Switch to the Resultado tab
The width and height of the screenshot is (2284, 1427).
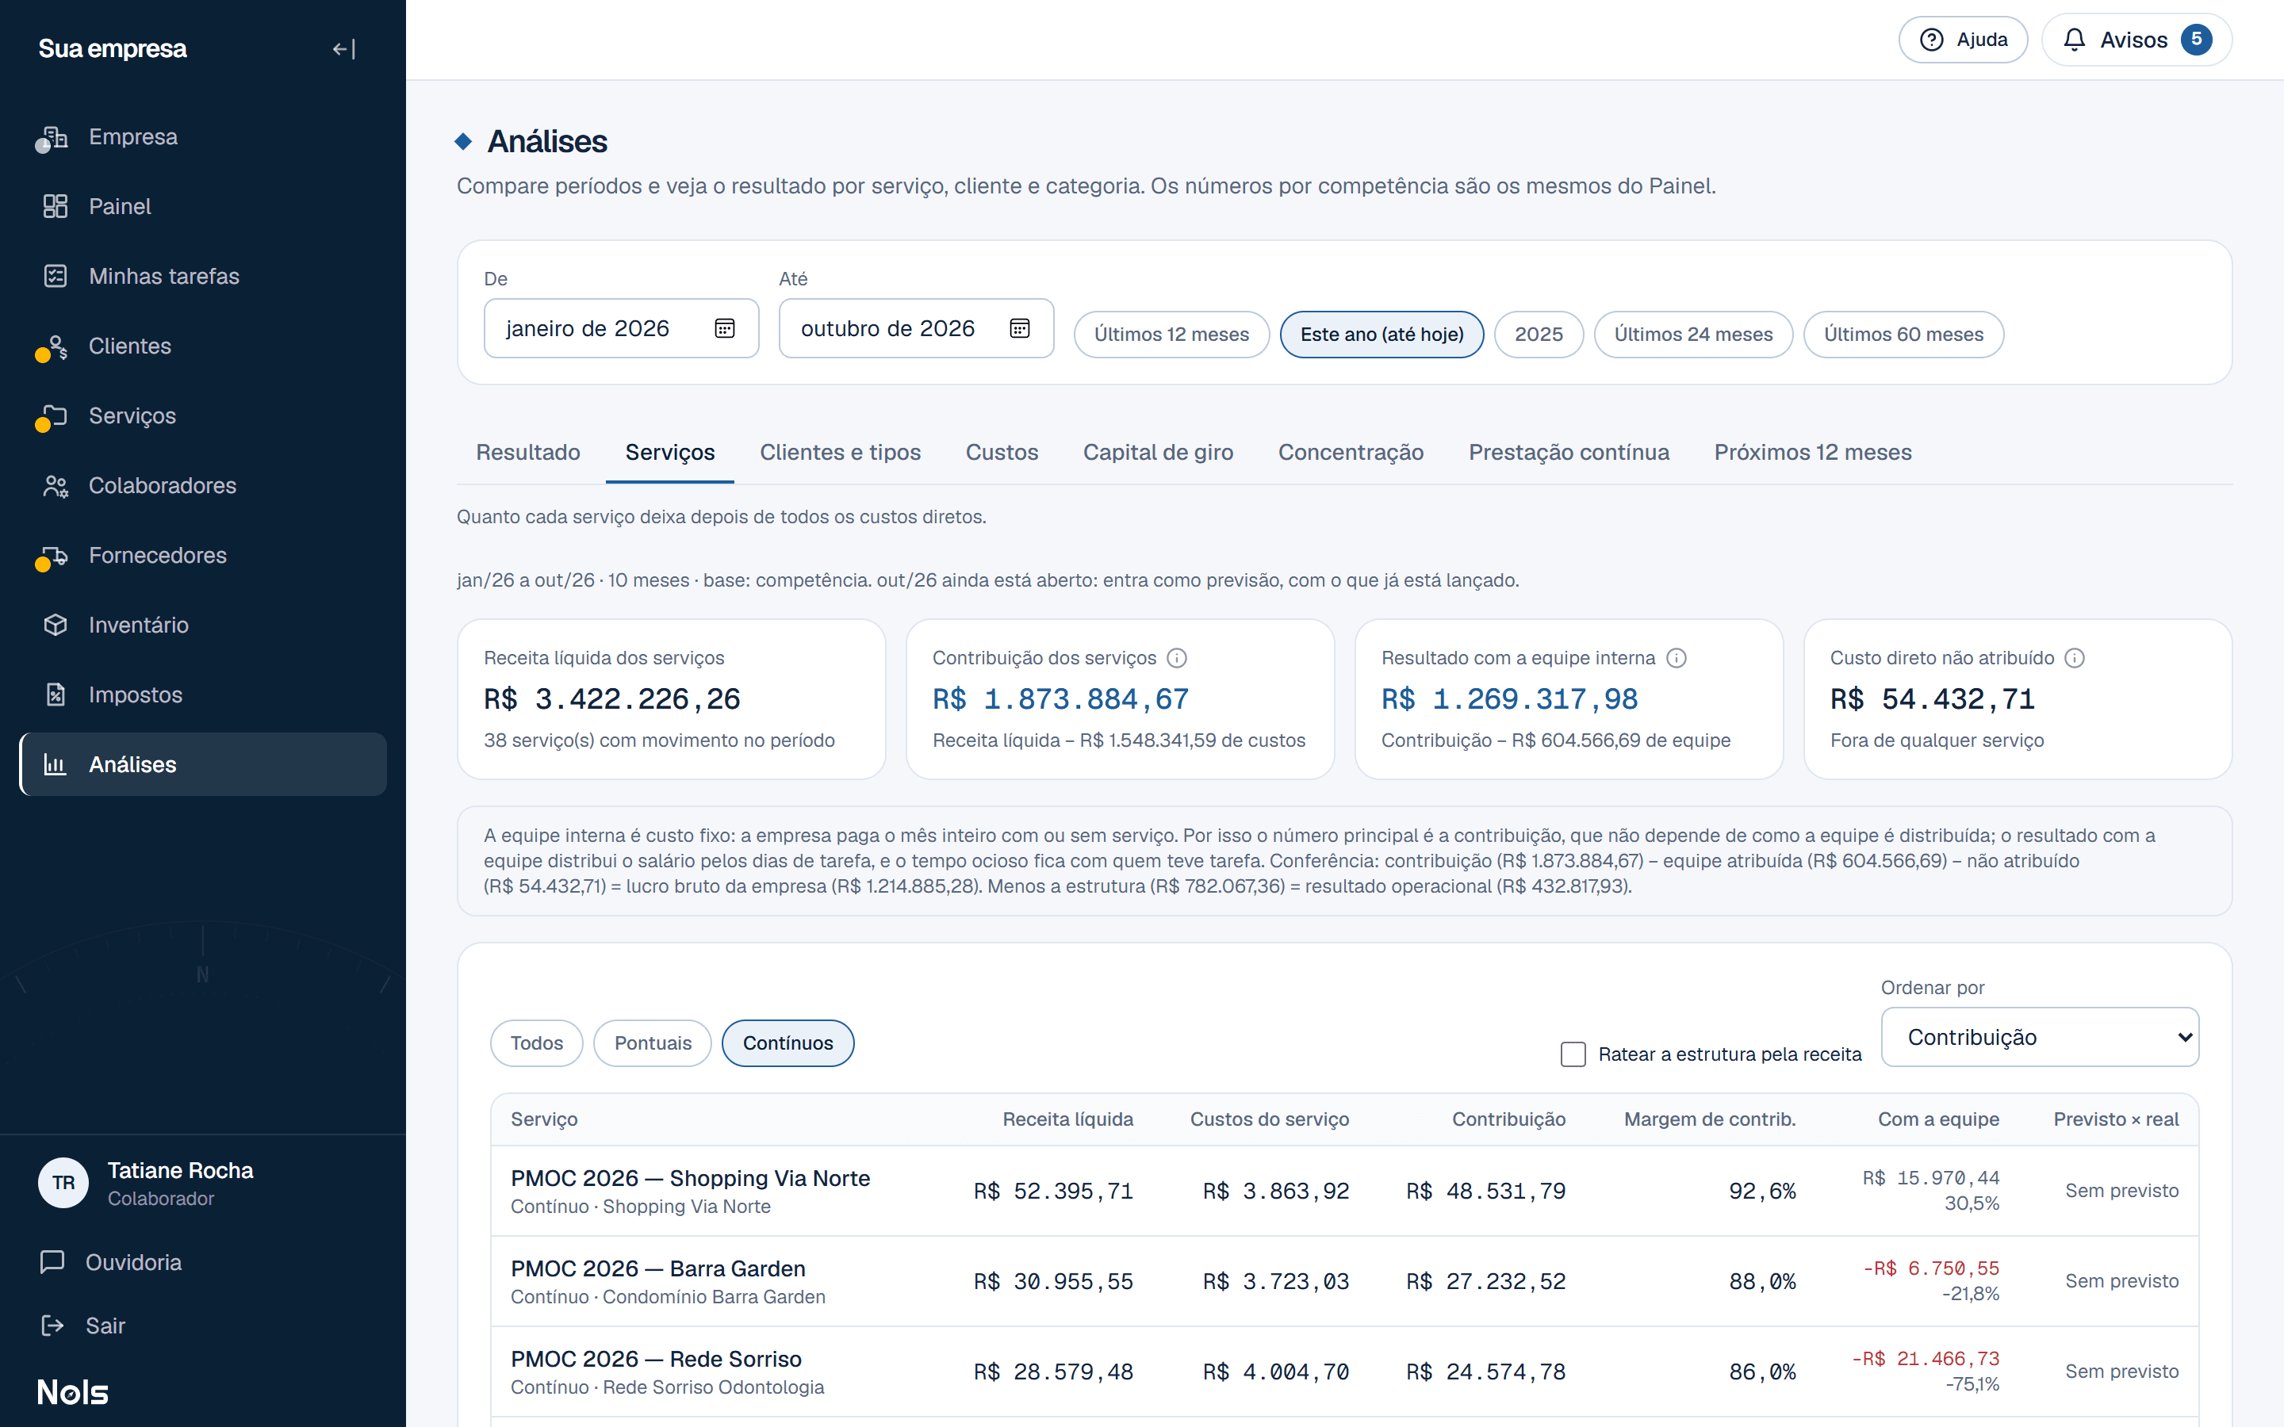tap(527, 452)
